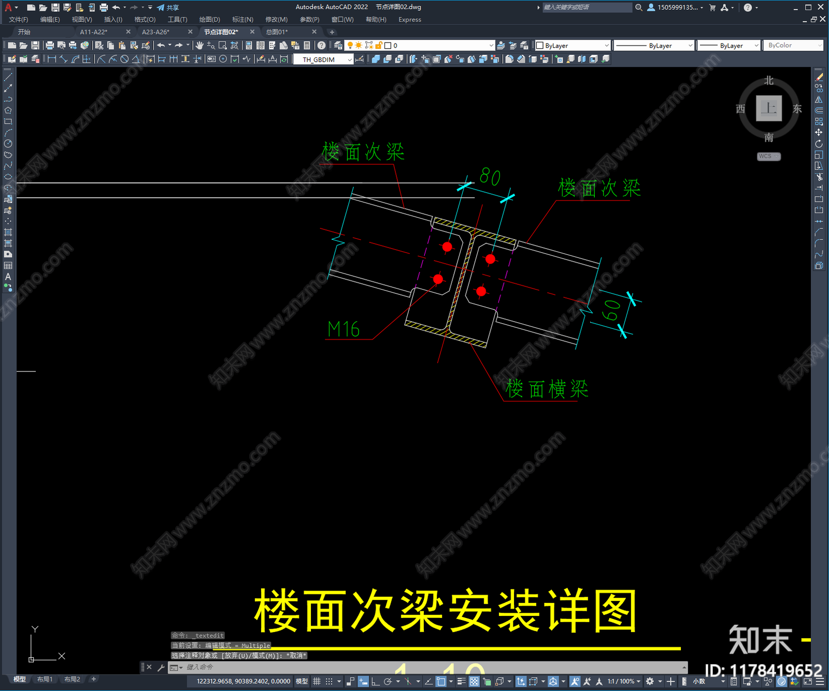Viewport: 829px width, 691px height.
Task: Toggle dynamic input in the status bar
Action: pos(363,681)
